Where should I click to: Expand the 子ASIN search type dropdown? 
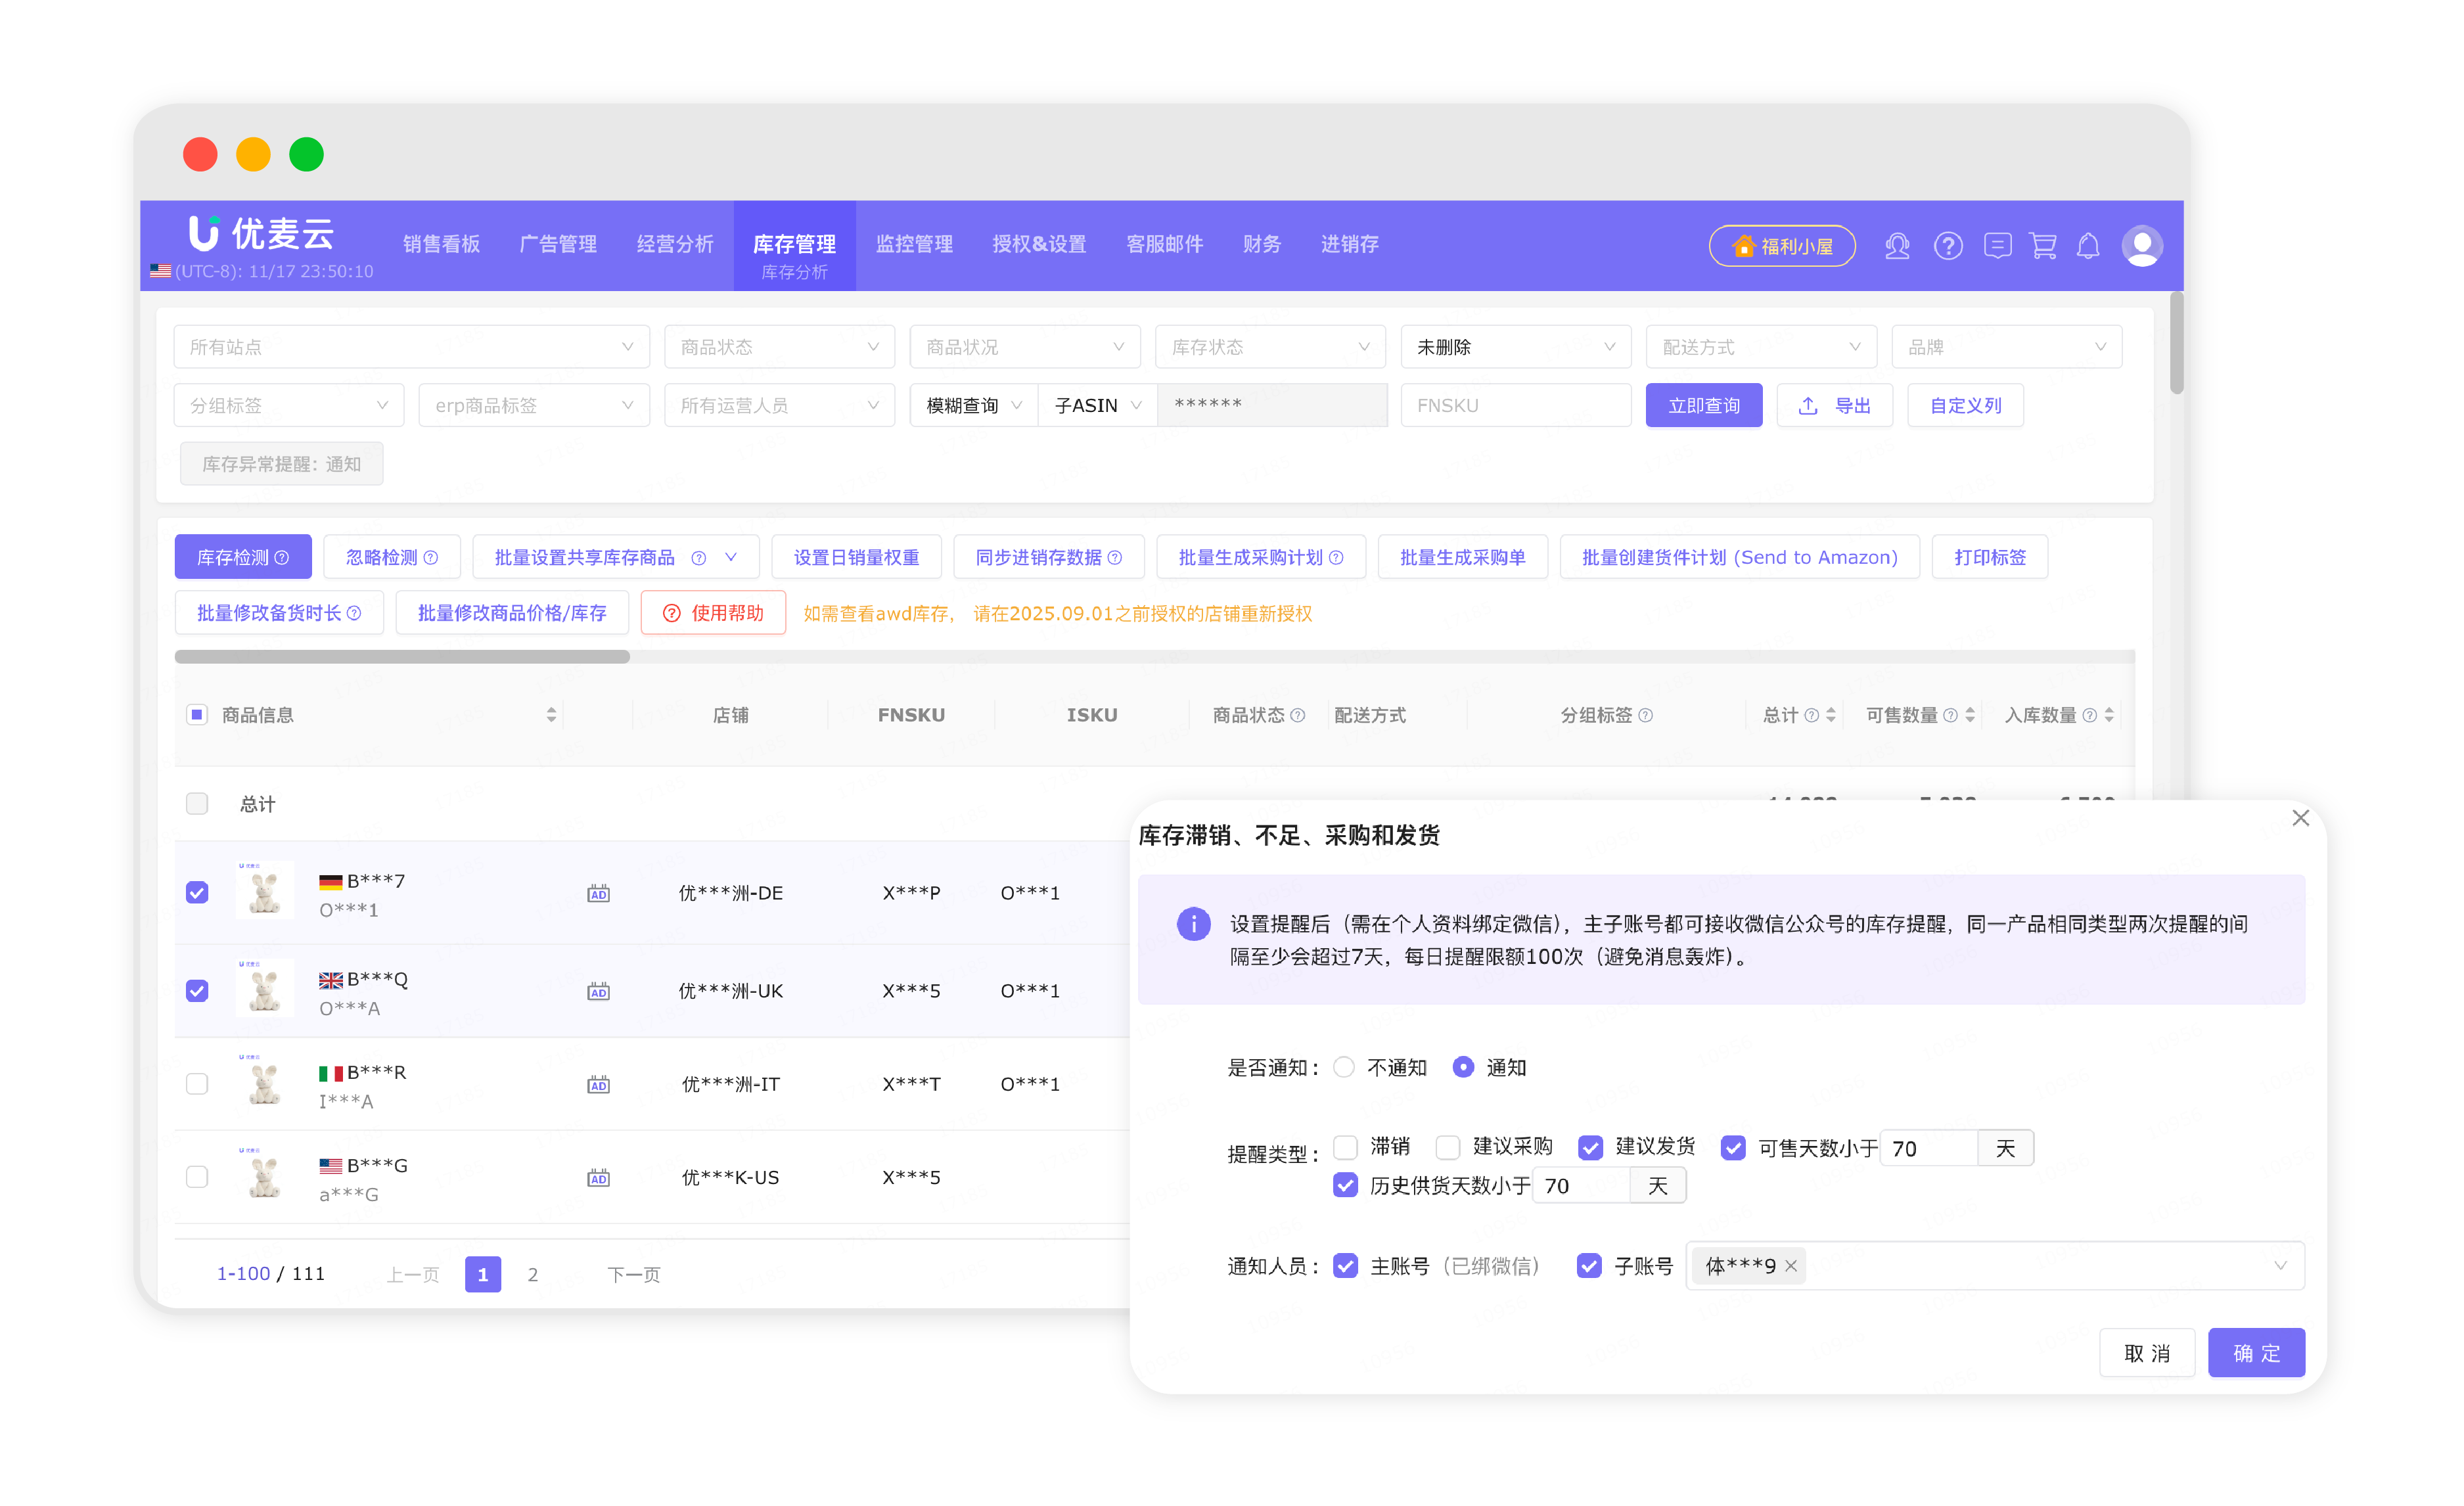point(1097,405)
